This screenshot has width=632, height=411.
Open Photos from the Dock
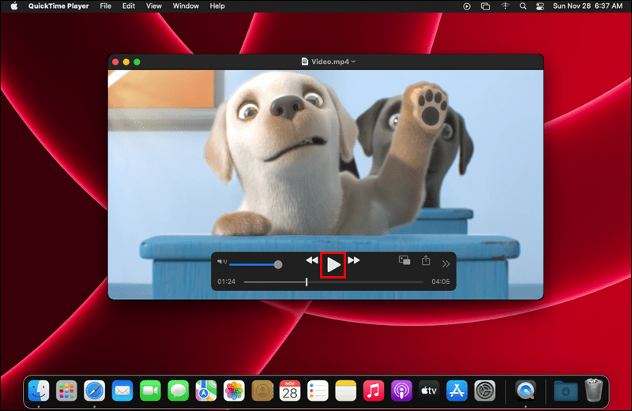(234, 390)
